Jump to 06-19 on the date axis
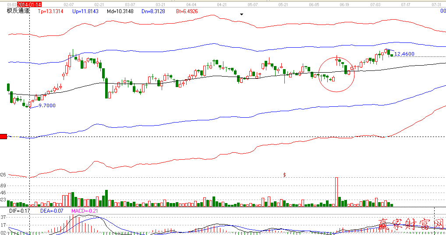 (x=343, y=4)
